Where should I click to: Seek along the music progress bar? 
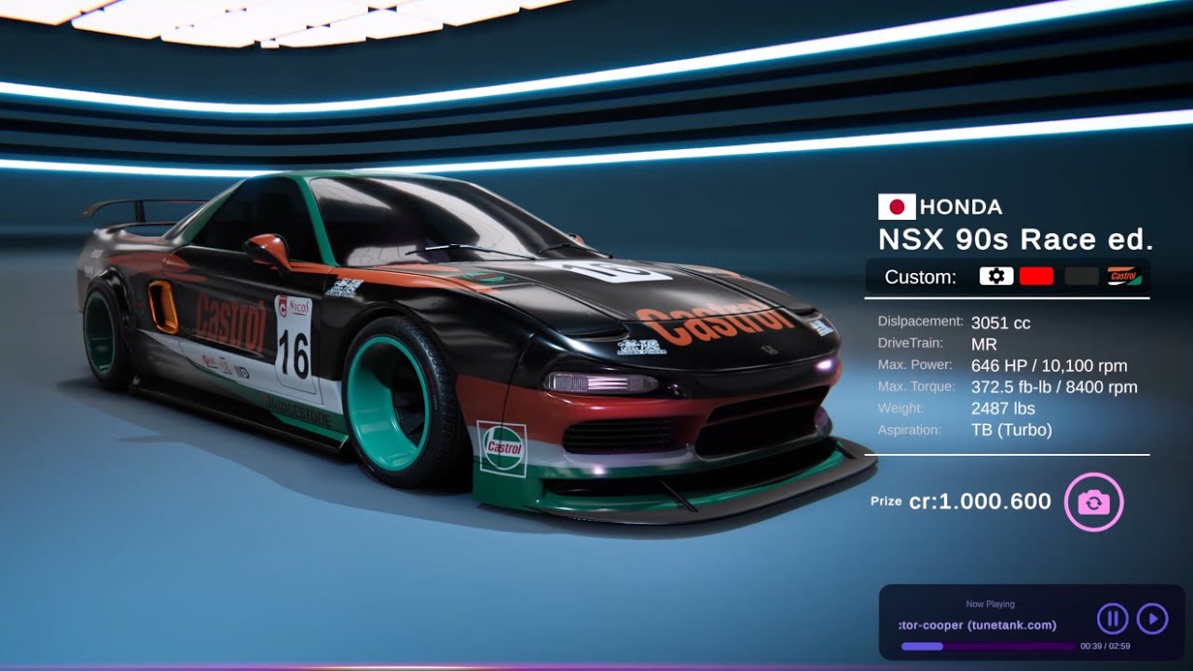click(988, 646)
